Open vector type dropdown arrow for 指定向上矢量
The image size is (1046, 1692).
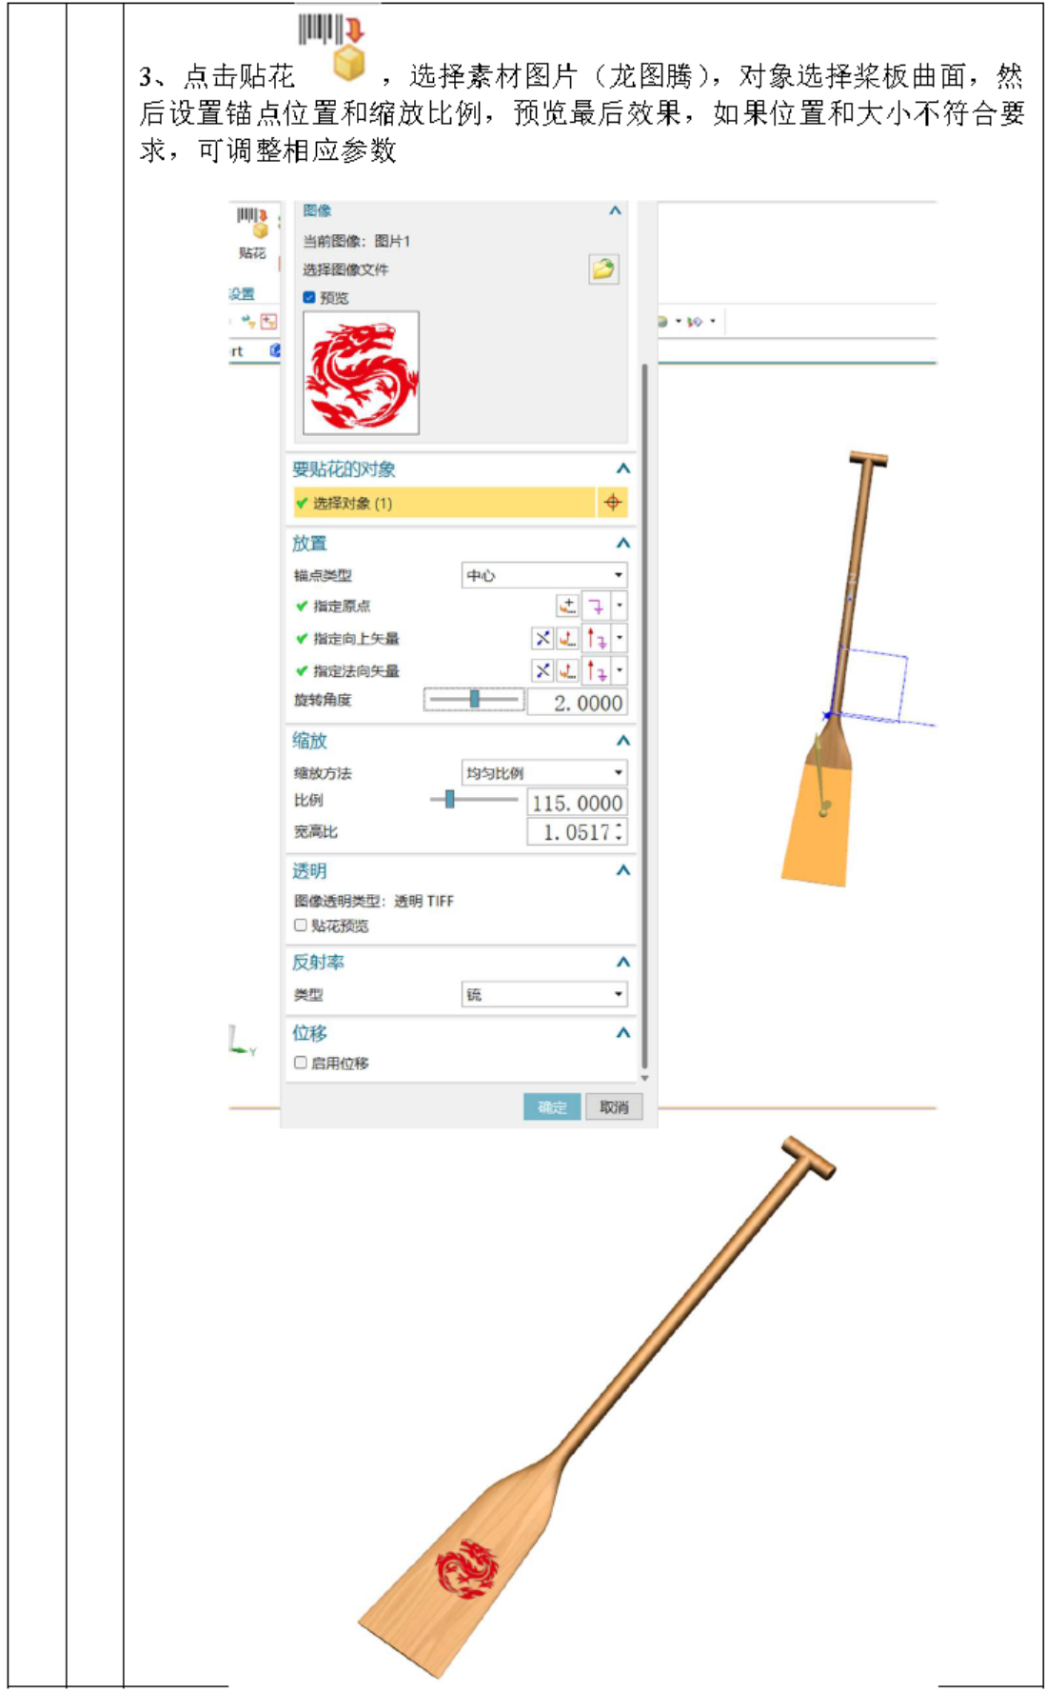(620, 638)
